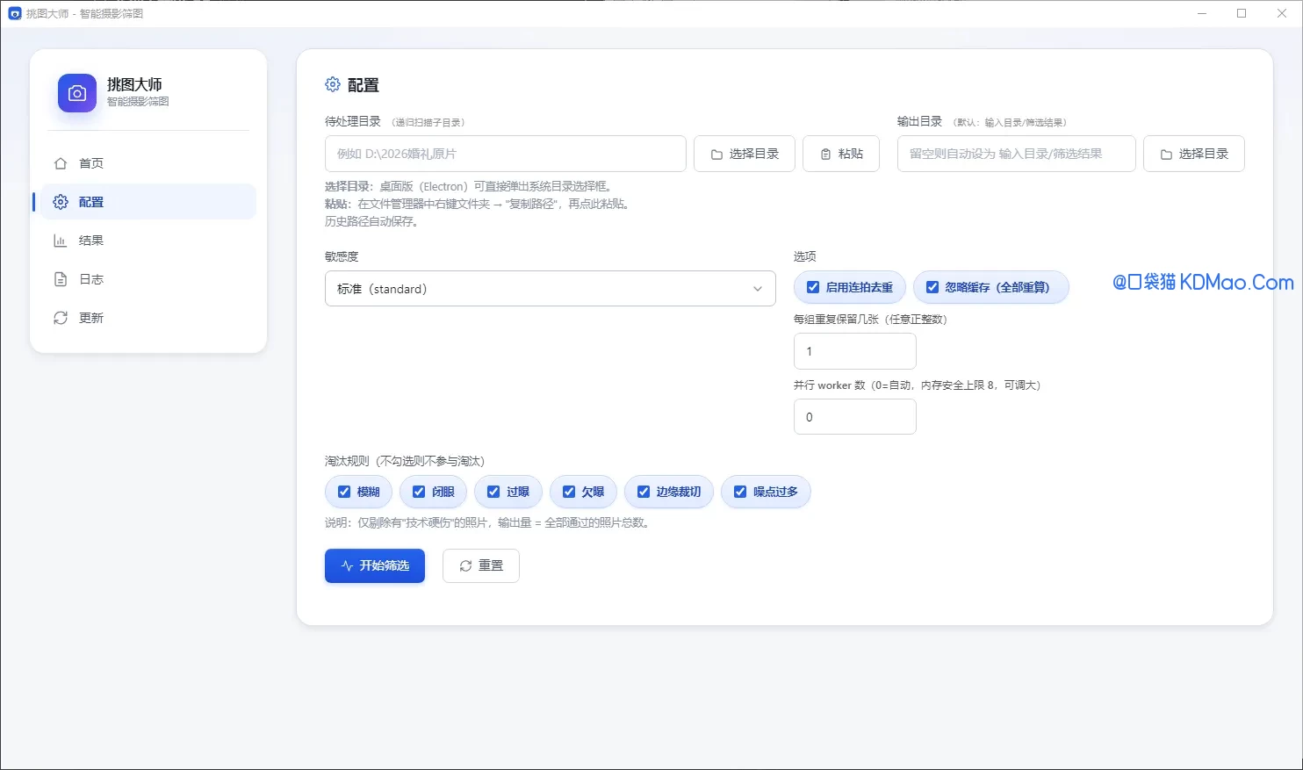Image resolution: width=1303 pixels, height=770 pixels.
Task: Click the 挑图大师 camera logo icon
Action: 77,93
